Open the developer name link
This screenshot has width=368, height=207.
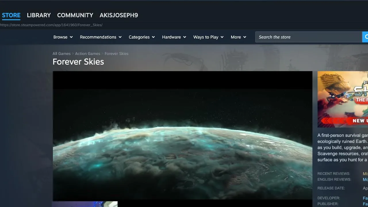pyautogui.click(x=365, y=198)
